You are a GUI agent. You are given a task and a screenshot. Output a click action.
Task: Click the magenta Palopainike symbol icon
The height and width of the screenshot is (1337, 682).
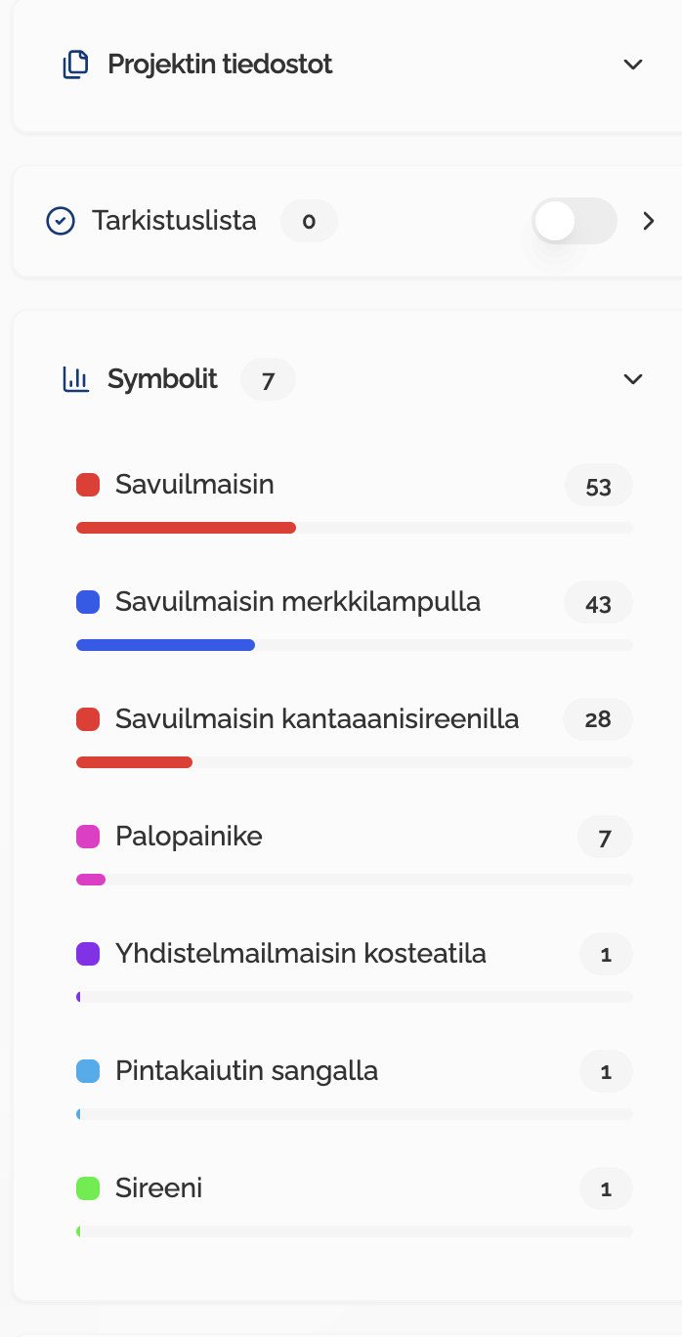[x=88, y=837]
